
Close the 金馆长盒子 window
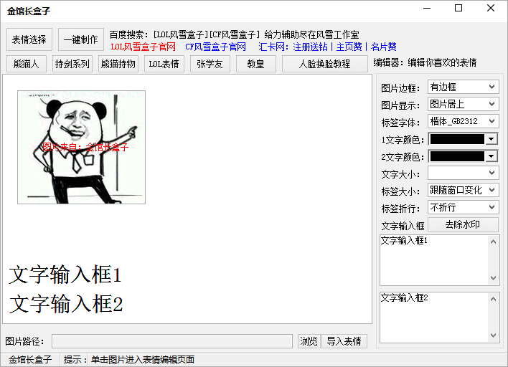click(x=491, y=8)
